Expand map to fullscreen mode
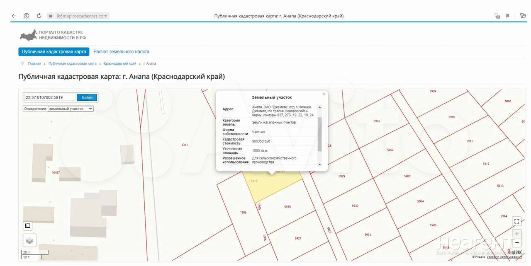Image resolution: width=531 pixels, height=266 pixels. tap(516, 221)
